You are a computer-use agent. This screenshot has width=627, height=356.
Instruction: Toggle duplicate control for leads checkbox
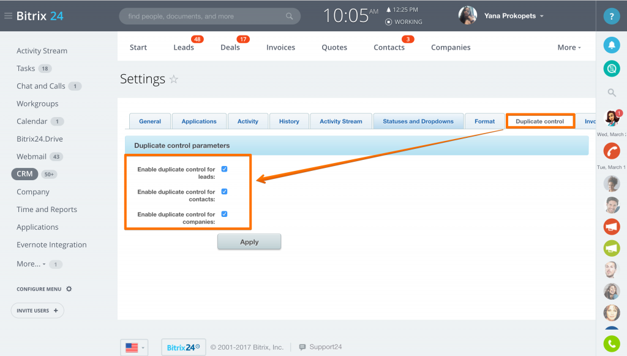pyautogui.click(x=224, y=169)
